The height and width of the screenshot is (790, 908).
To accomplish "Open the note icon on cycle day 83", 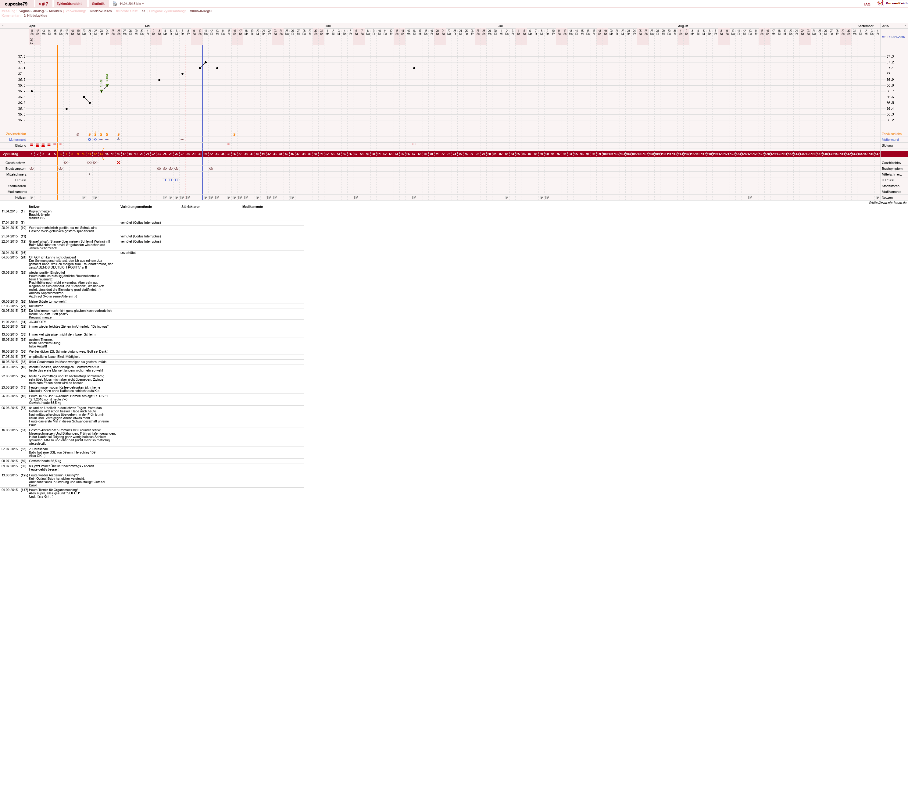I will [x=507, y=197].
